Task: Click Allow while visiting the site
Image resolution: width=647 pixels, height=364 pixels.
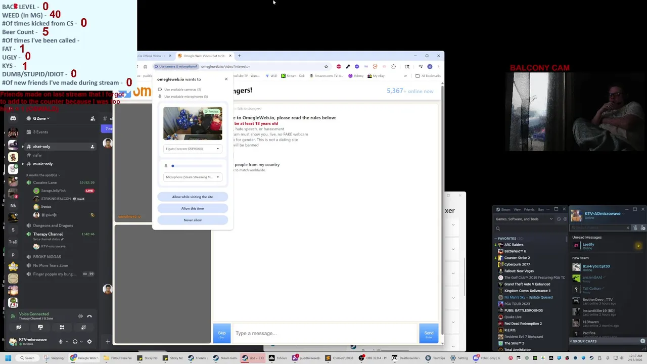Action: (x=193, y=197)
